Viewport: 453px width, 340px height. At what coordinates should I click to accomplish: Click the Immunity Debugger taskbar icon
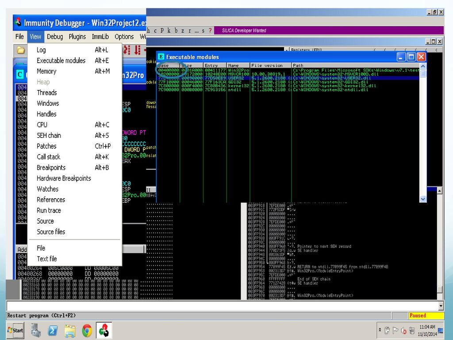(104, 330)
